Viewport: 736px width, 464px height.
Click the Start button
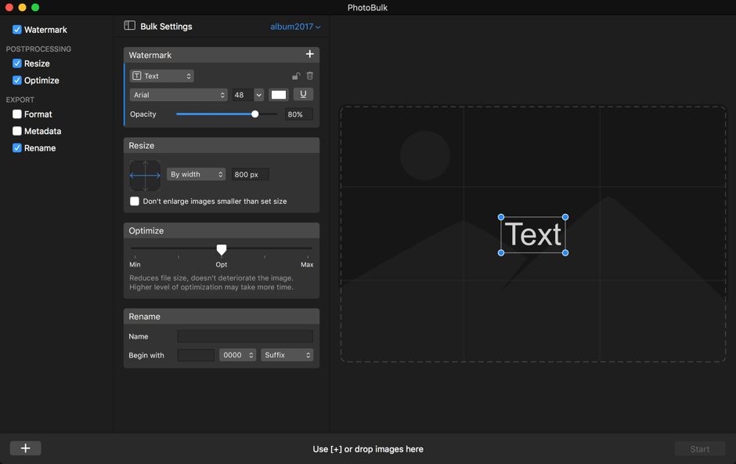[699, 449]
